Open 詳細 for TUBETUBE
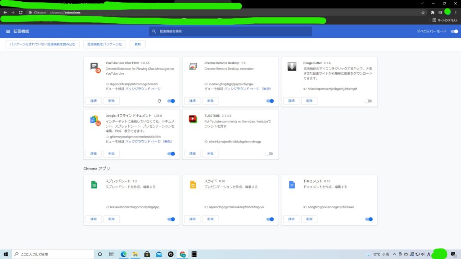The image size is (461, 259). click(x=192, y=154)
